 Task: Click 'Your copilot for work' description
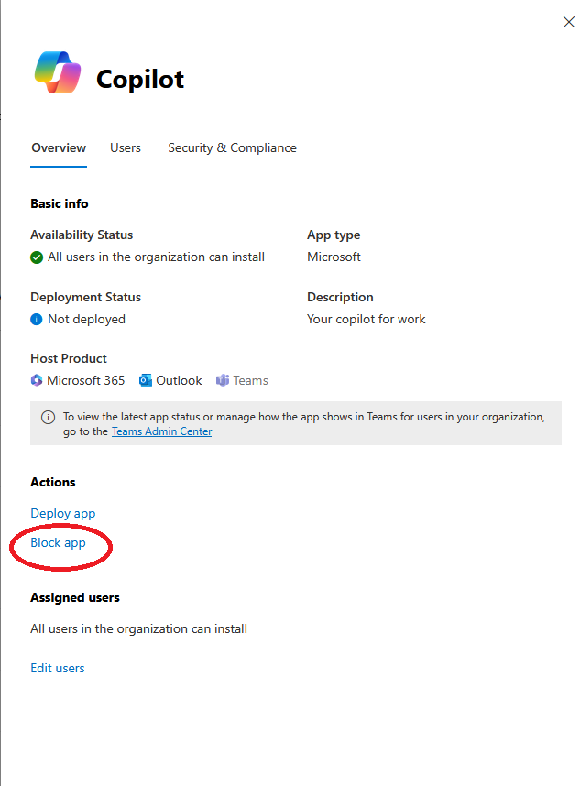[367, 320]
